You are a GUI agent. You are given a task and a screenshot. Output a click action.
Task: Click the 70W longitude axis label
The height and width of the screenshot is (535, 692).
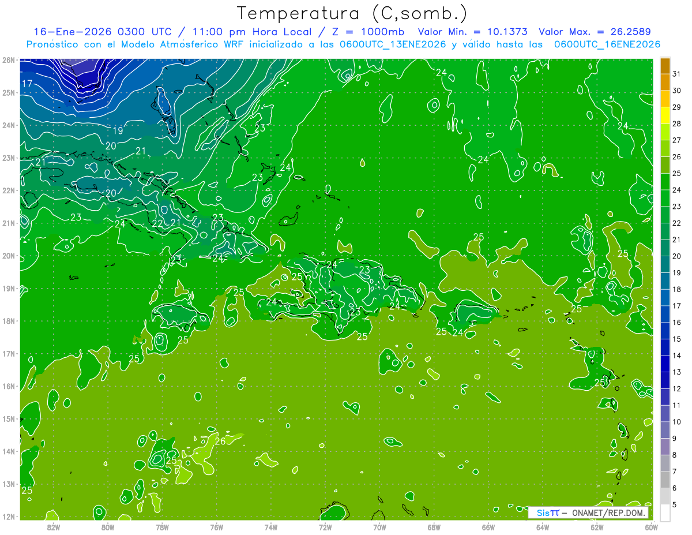click(379, 526)
